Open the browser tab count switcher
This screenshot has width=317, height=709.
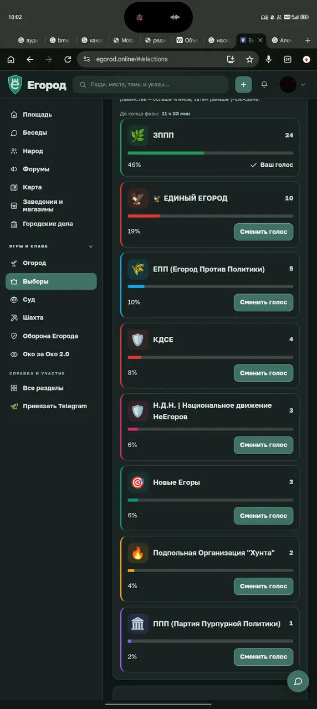pos(288,59)
